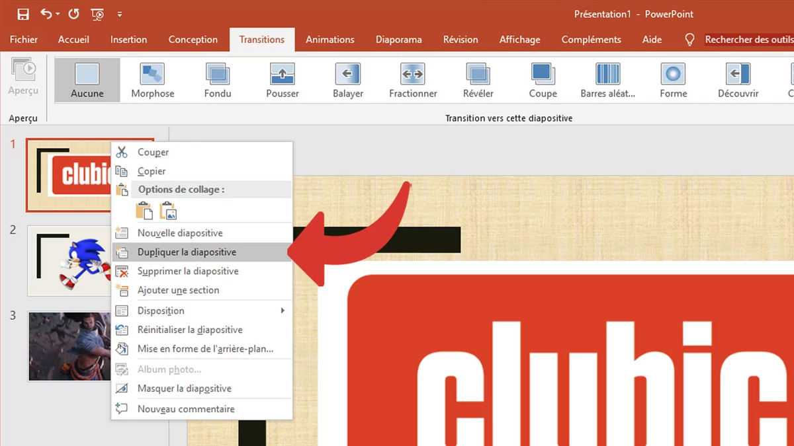
Task: Open the Quick Access Toolbar customization dropdown
Action: [120, 14]
